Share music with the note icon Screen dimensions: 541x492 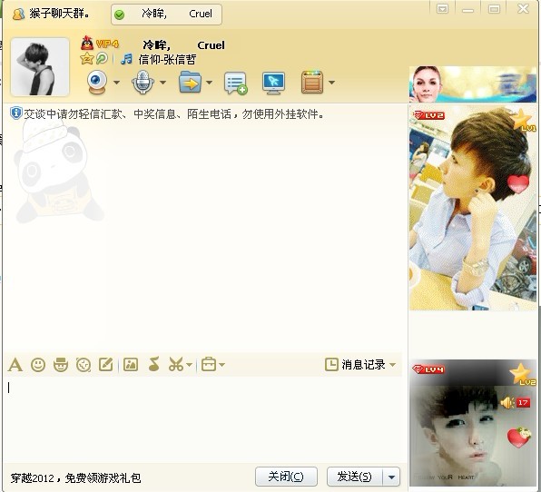click(154, 364)
